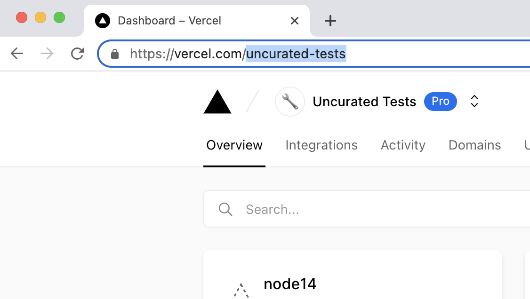Open the Activity tab
This screenshot has height=299, width=530.
pos(403,145)
